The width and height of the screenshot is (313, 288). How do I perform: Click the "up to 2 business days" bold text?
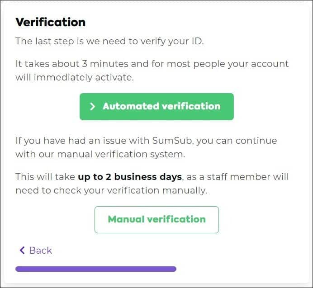coord(130,176)
